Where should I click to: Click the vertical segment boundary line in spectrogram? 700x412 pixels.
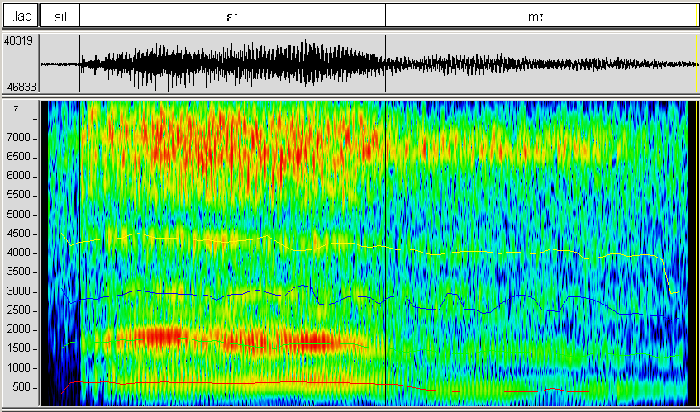pyautogui.click(x=386, y=248)
